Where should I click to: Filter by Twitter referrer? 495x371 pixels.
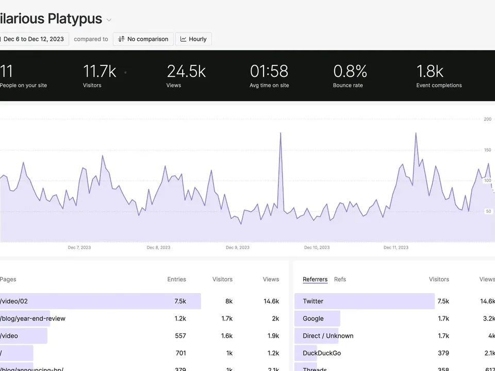[394, 301]
